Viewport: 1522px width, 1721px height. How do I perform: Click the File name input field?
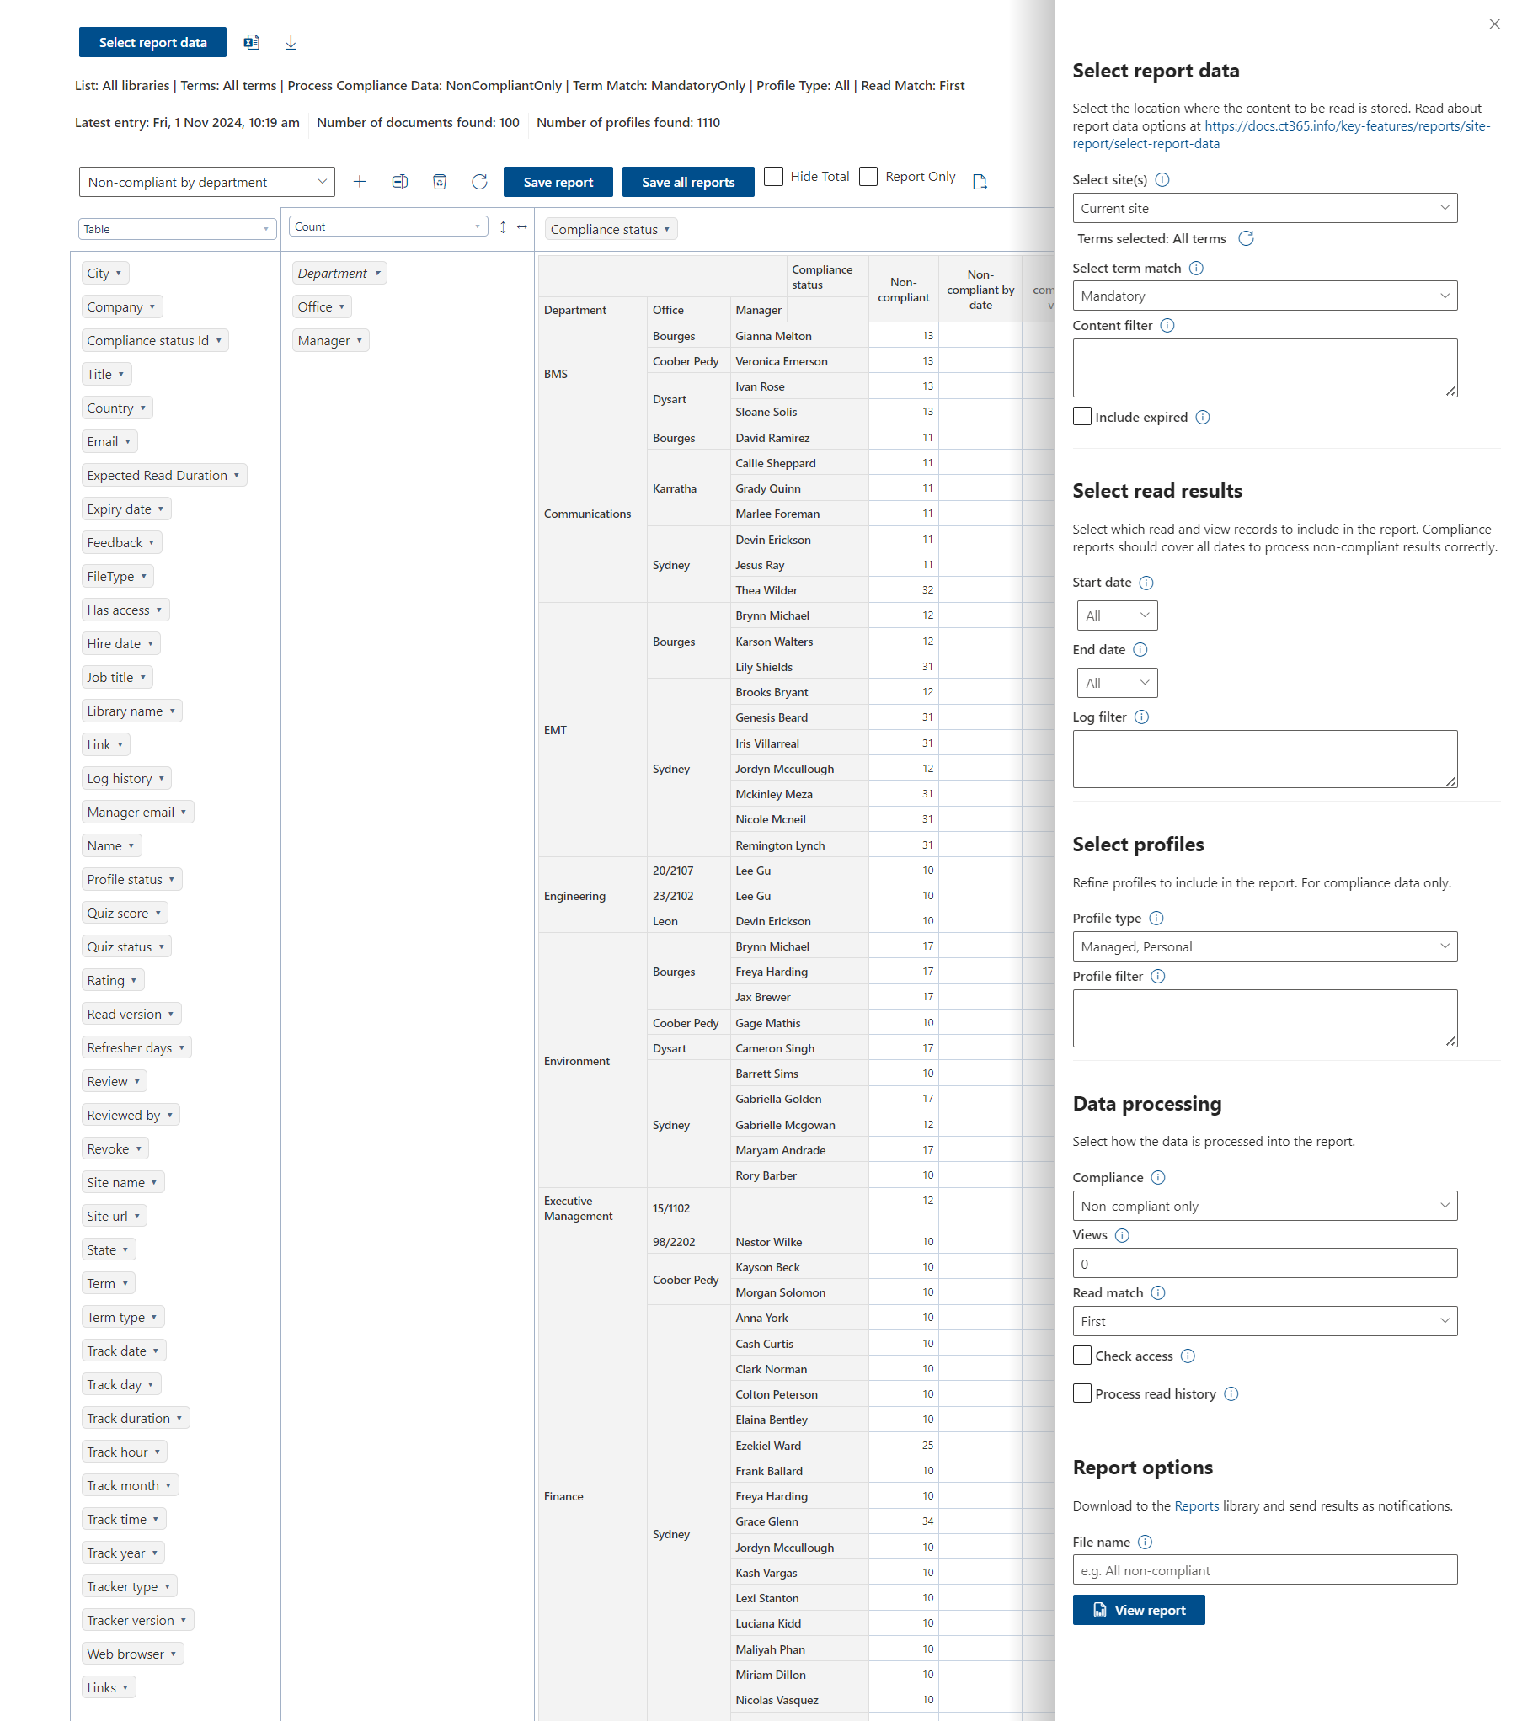pos(1264,1570)
